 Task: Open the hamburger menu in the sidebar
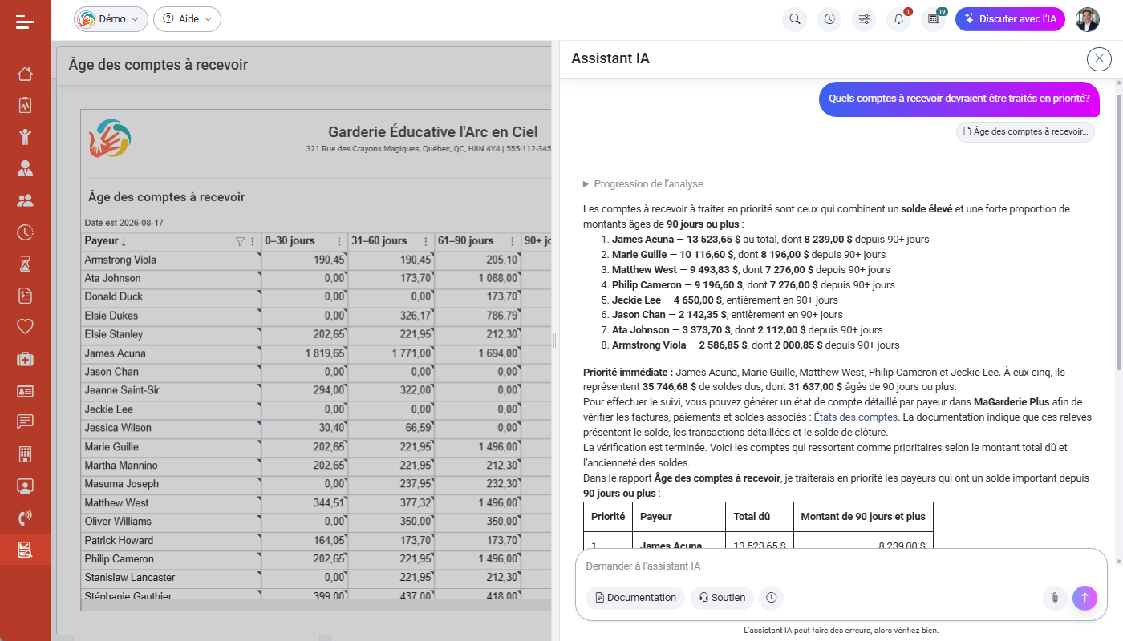coord(25,22)
